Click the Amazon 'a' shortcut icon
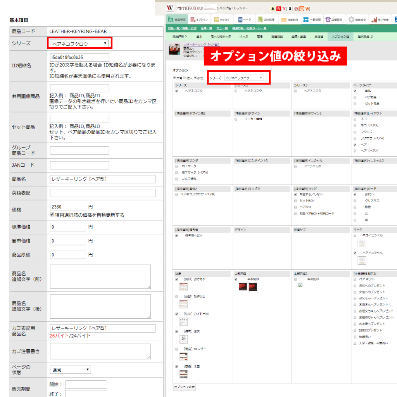This screenshot has width=397, height=397. tap(290, 9)
